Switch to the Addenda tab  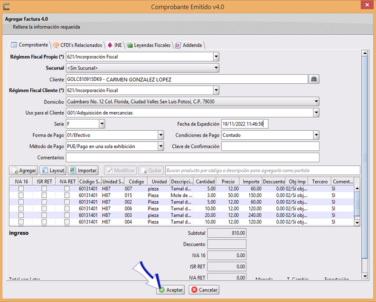coord(189,45)
